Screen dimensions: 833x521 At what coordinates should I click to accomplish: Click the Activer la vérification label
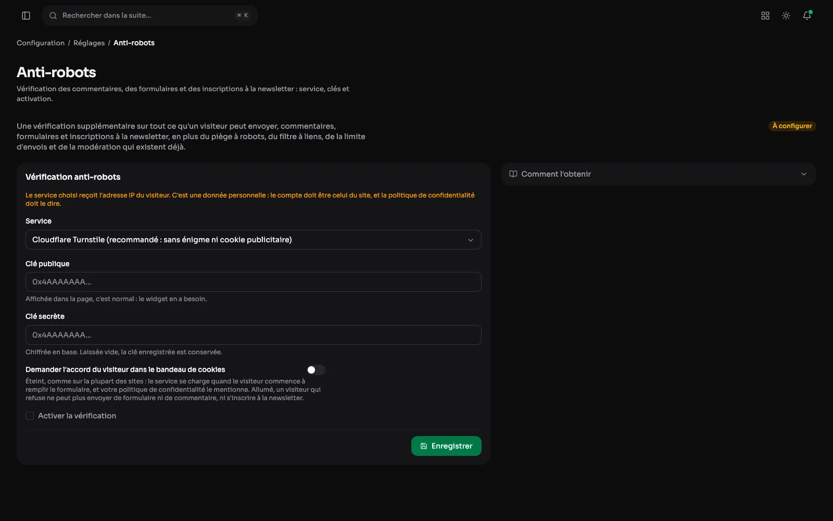(x=77, y=416)
